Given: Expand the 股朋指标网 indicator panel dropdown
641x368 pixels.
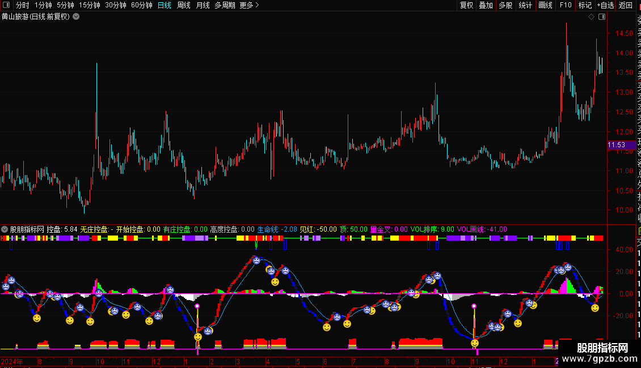Looking at the screenshot, I should [5, 229].
